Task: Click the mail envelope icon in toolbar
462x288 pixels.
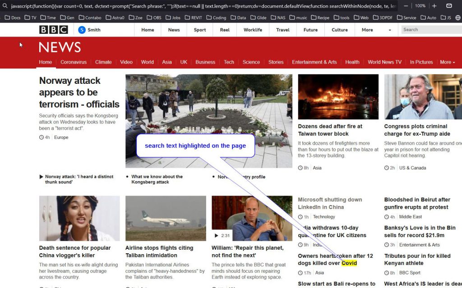Action: 449,6
